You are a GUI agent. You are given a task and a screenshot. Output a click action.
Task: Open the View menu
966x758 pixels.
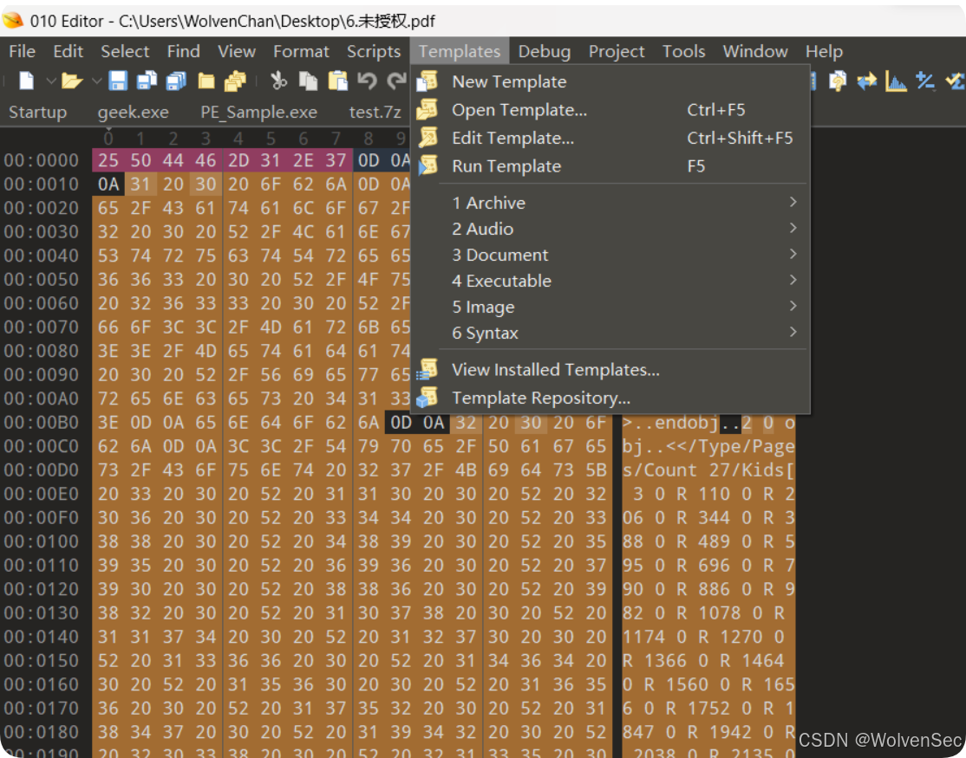point(237,51)
